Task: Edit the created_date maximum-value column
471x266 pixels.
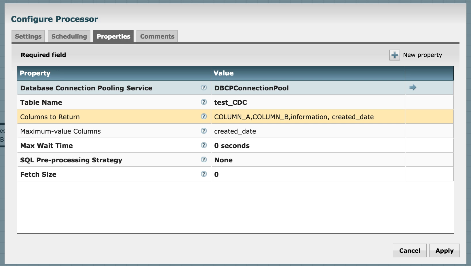Action: tap(308, 131)
